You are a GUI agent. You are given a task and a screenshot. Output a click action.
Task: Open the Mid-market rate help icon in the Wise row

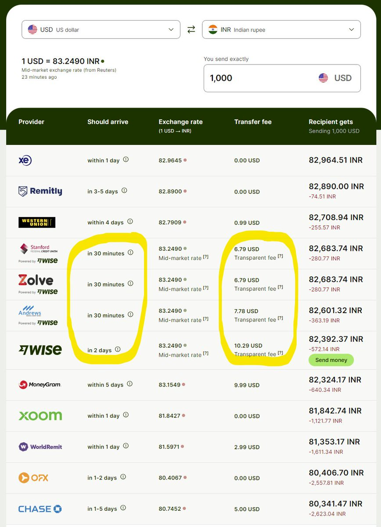point(206,354)
